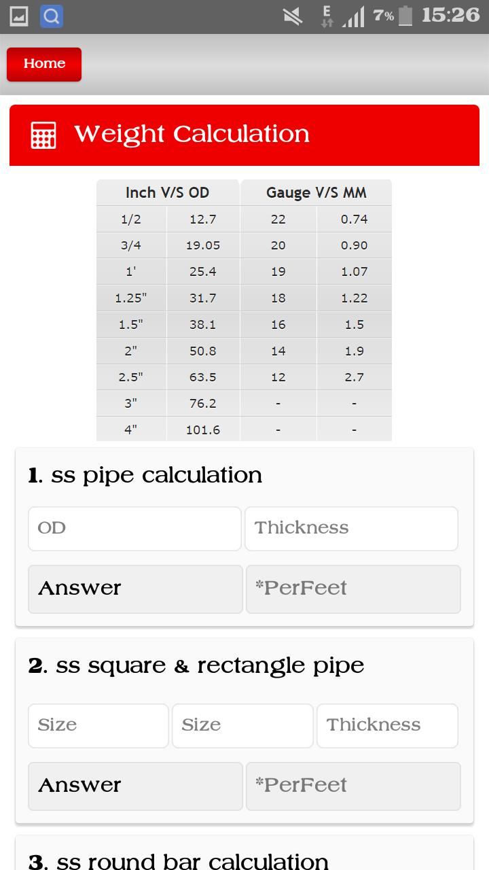Image resolution: width=489 pixels, height=870 pixels.
Task: Tap the Weight Calculation red title bar
Action: (x=244, y=135)
